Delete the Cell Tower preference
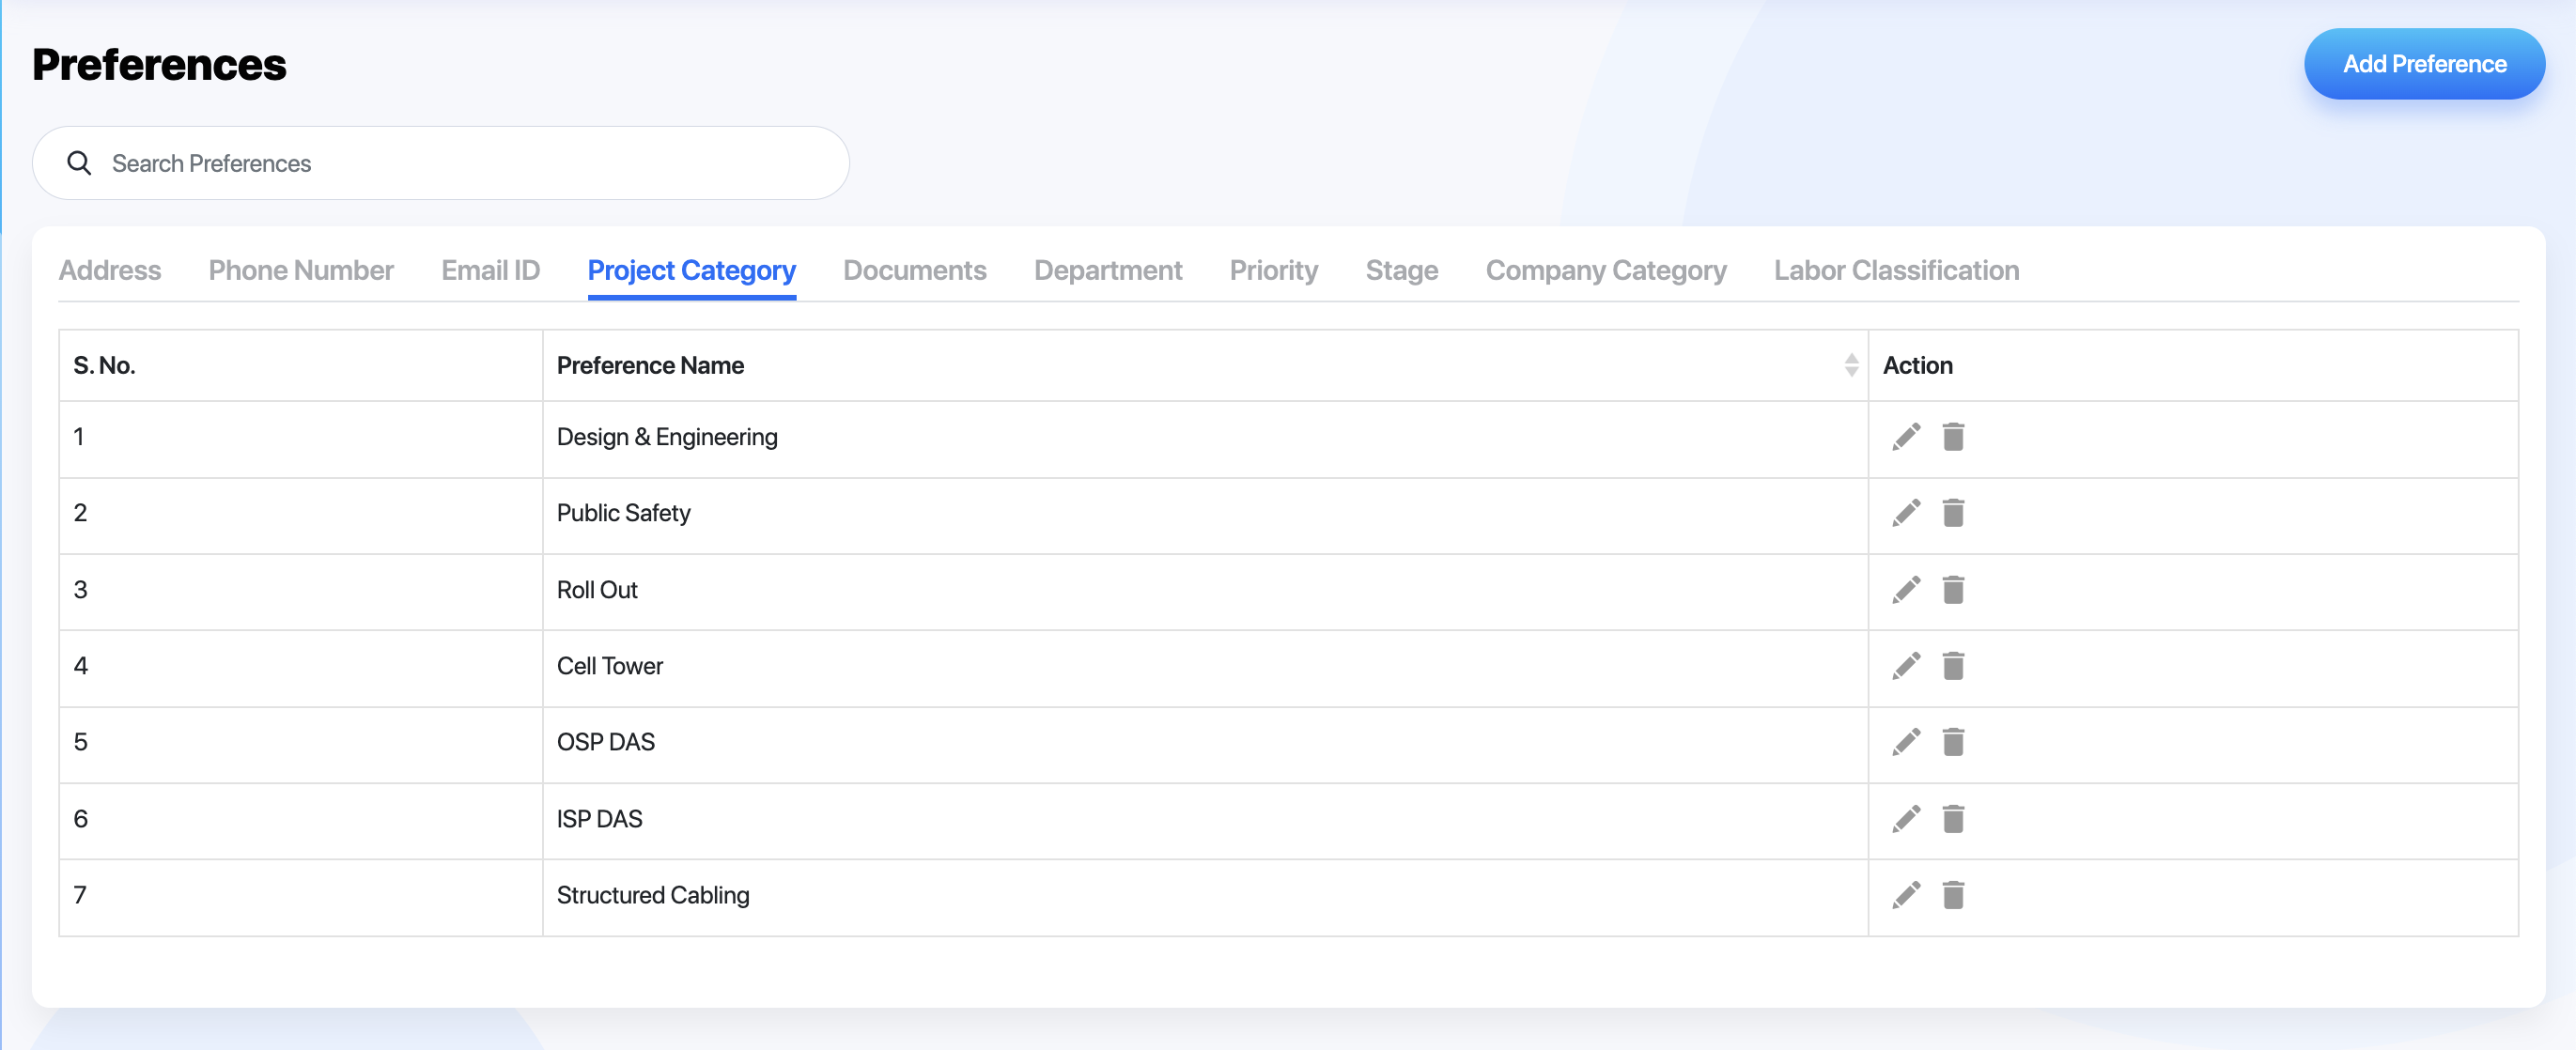 click(1953, 666)
